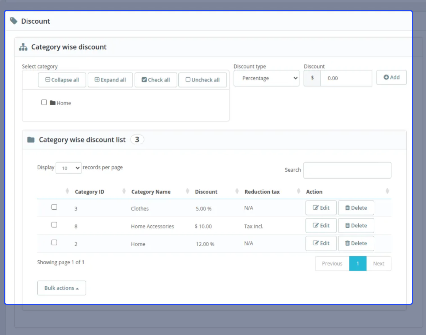
Task: Click the category hierarchy icon
Action: [x=23, y=47]
